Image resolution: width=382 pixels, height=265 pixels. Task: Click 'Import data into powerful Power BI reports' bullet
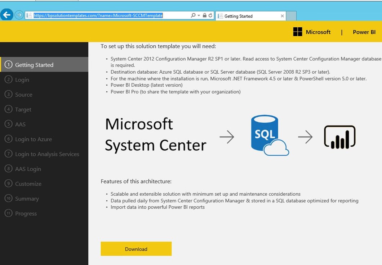(157, 207)
